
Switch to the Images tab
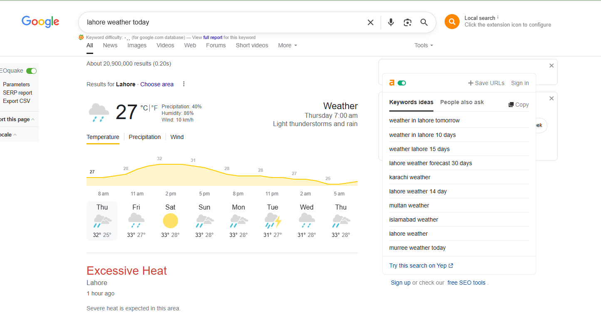pyautogui.click(x=137, y=45)
